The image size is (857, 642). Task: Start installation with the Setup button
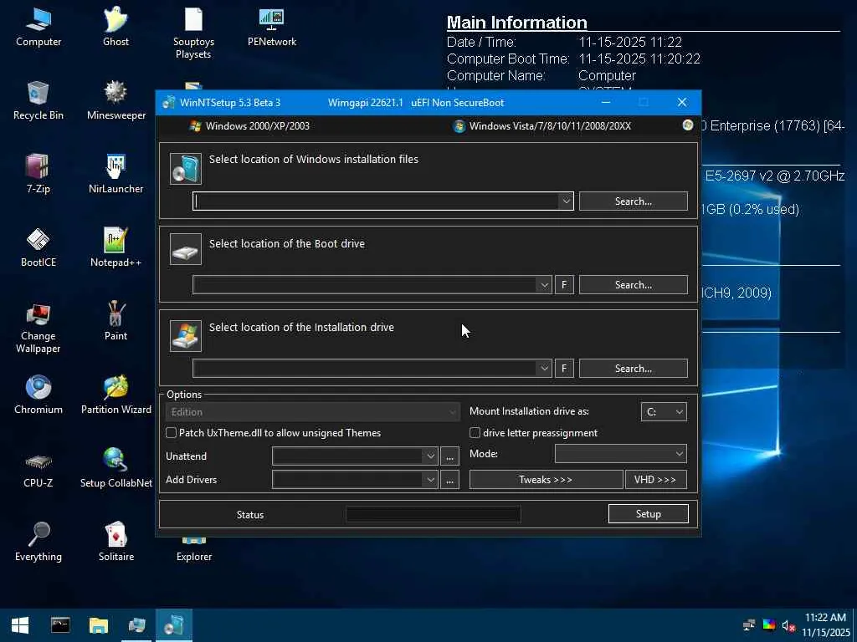click(649, 514)
